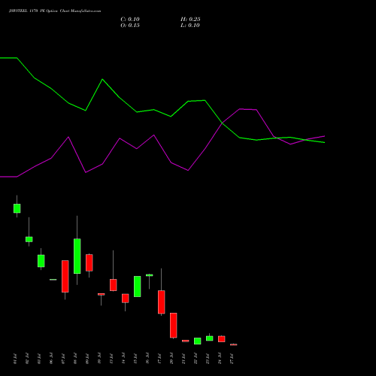The height and width of the screenshot is (376, 376).
Task: Click the "27 Jul" date axis label
Action: pyautogui.click(x=232, y=359)
